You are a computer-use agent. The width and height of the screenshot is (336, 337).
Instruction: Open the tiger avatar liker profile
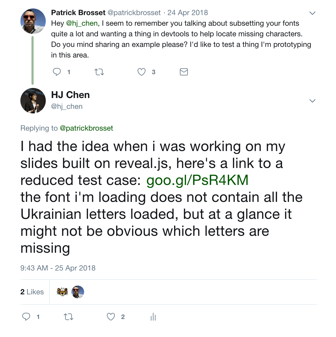(x=62, y=292)
